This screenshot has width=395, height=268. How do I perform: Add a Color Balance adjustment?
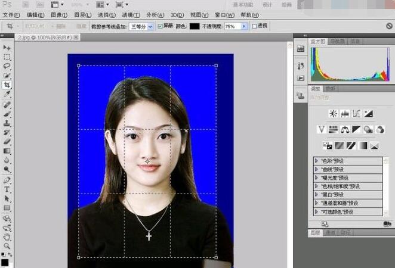345,129
